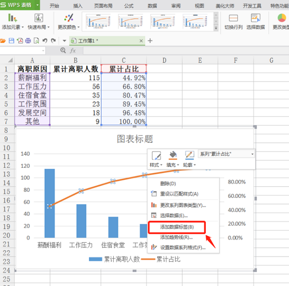Expand the 更改颜色 dropdown

coord(69,27)
